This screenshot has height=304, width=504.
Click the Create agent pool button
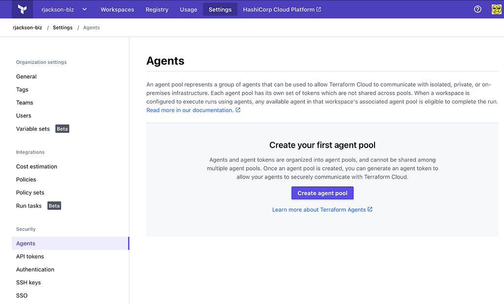click(x=322, y=193)
